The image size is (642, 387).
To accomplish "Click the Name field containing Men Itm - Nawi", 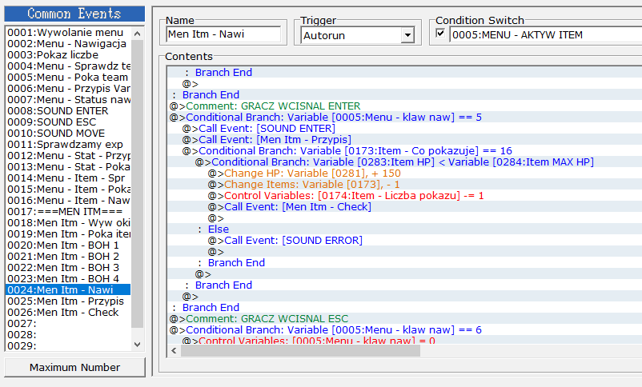I will [223, 34].
